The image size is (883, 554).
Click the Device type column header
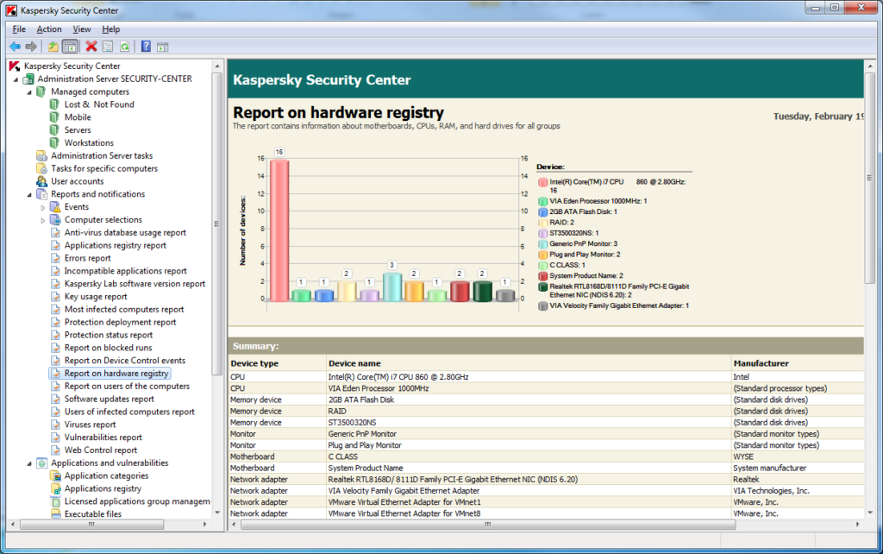coord(278,363)
